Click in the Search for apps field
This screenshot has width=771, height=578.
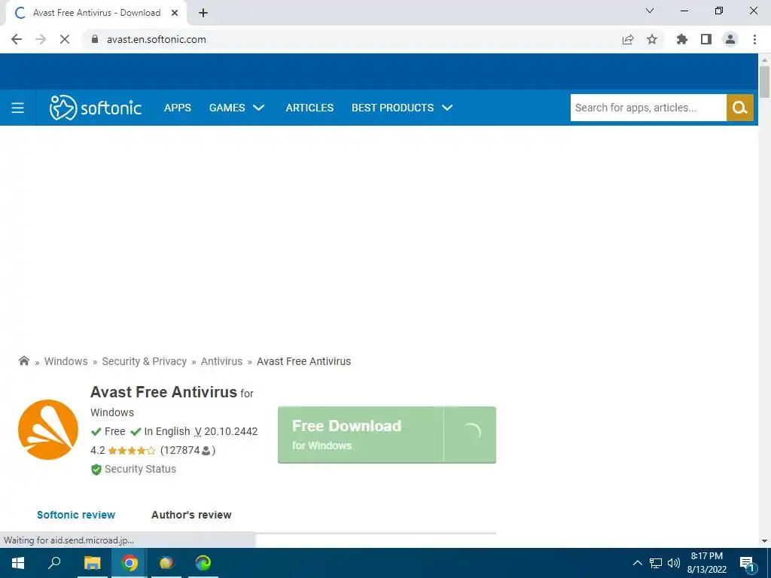(648, 108)
